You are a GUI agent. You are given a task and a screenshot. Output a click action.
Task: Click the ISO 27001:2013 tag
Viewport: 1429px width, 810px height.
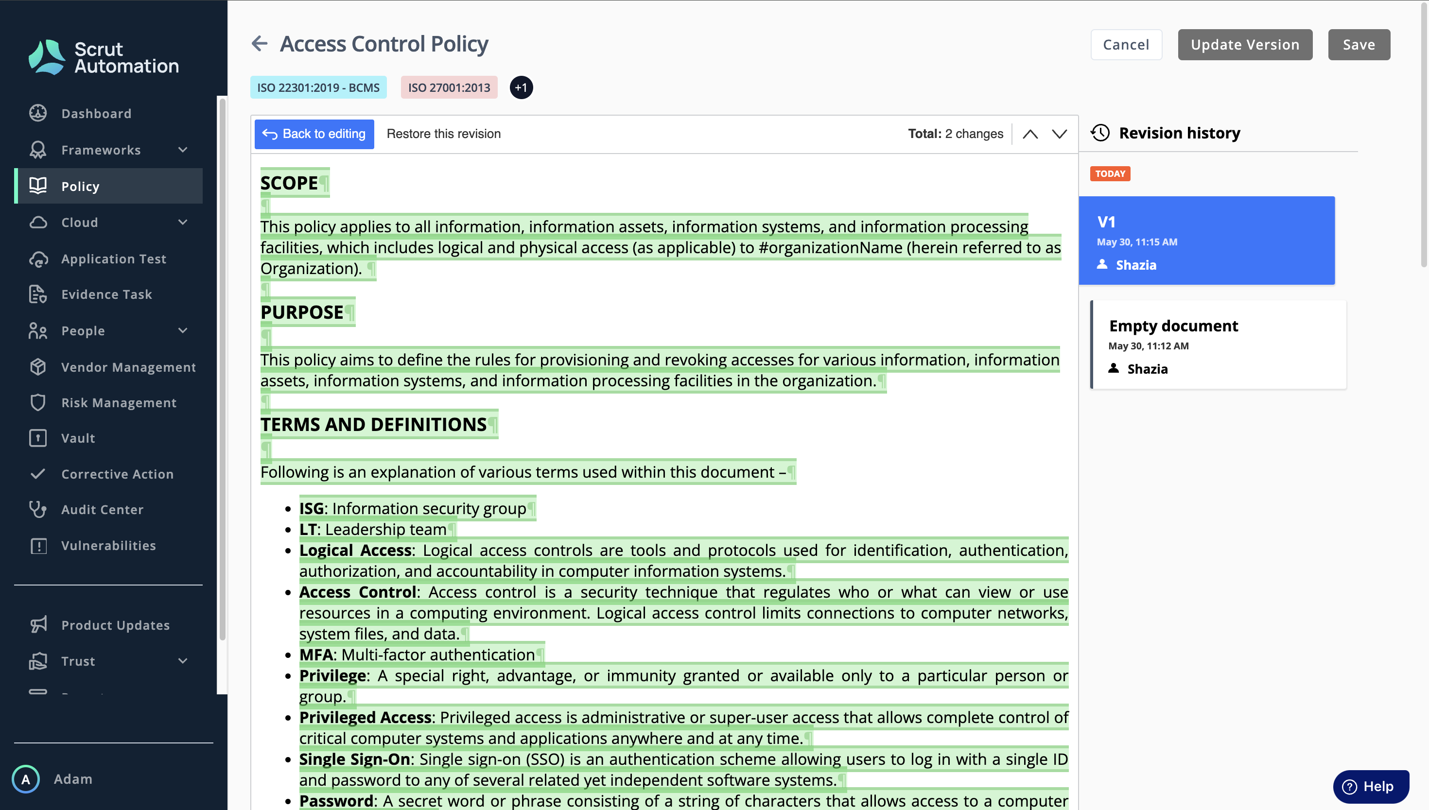point(449,87)
